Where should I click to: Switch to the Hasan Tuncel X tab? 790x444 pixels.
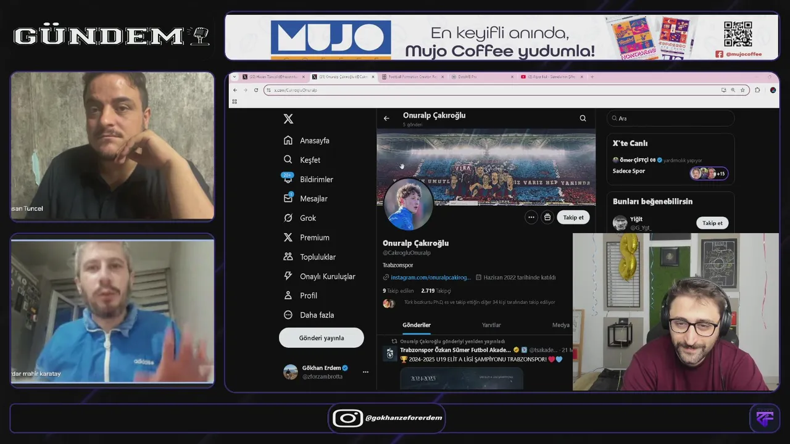tap(273, 77)
